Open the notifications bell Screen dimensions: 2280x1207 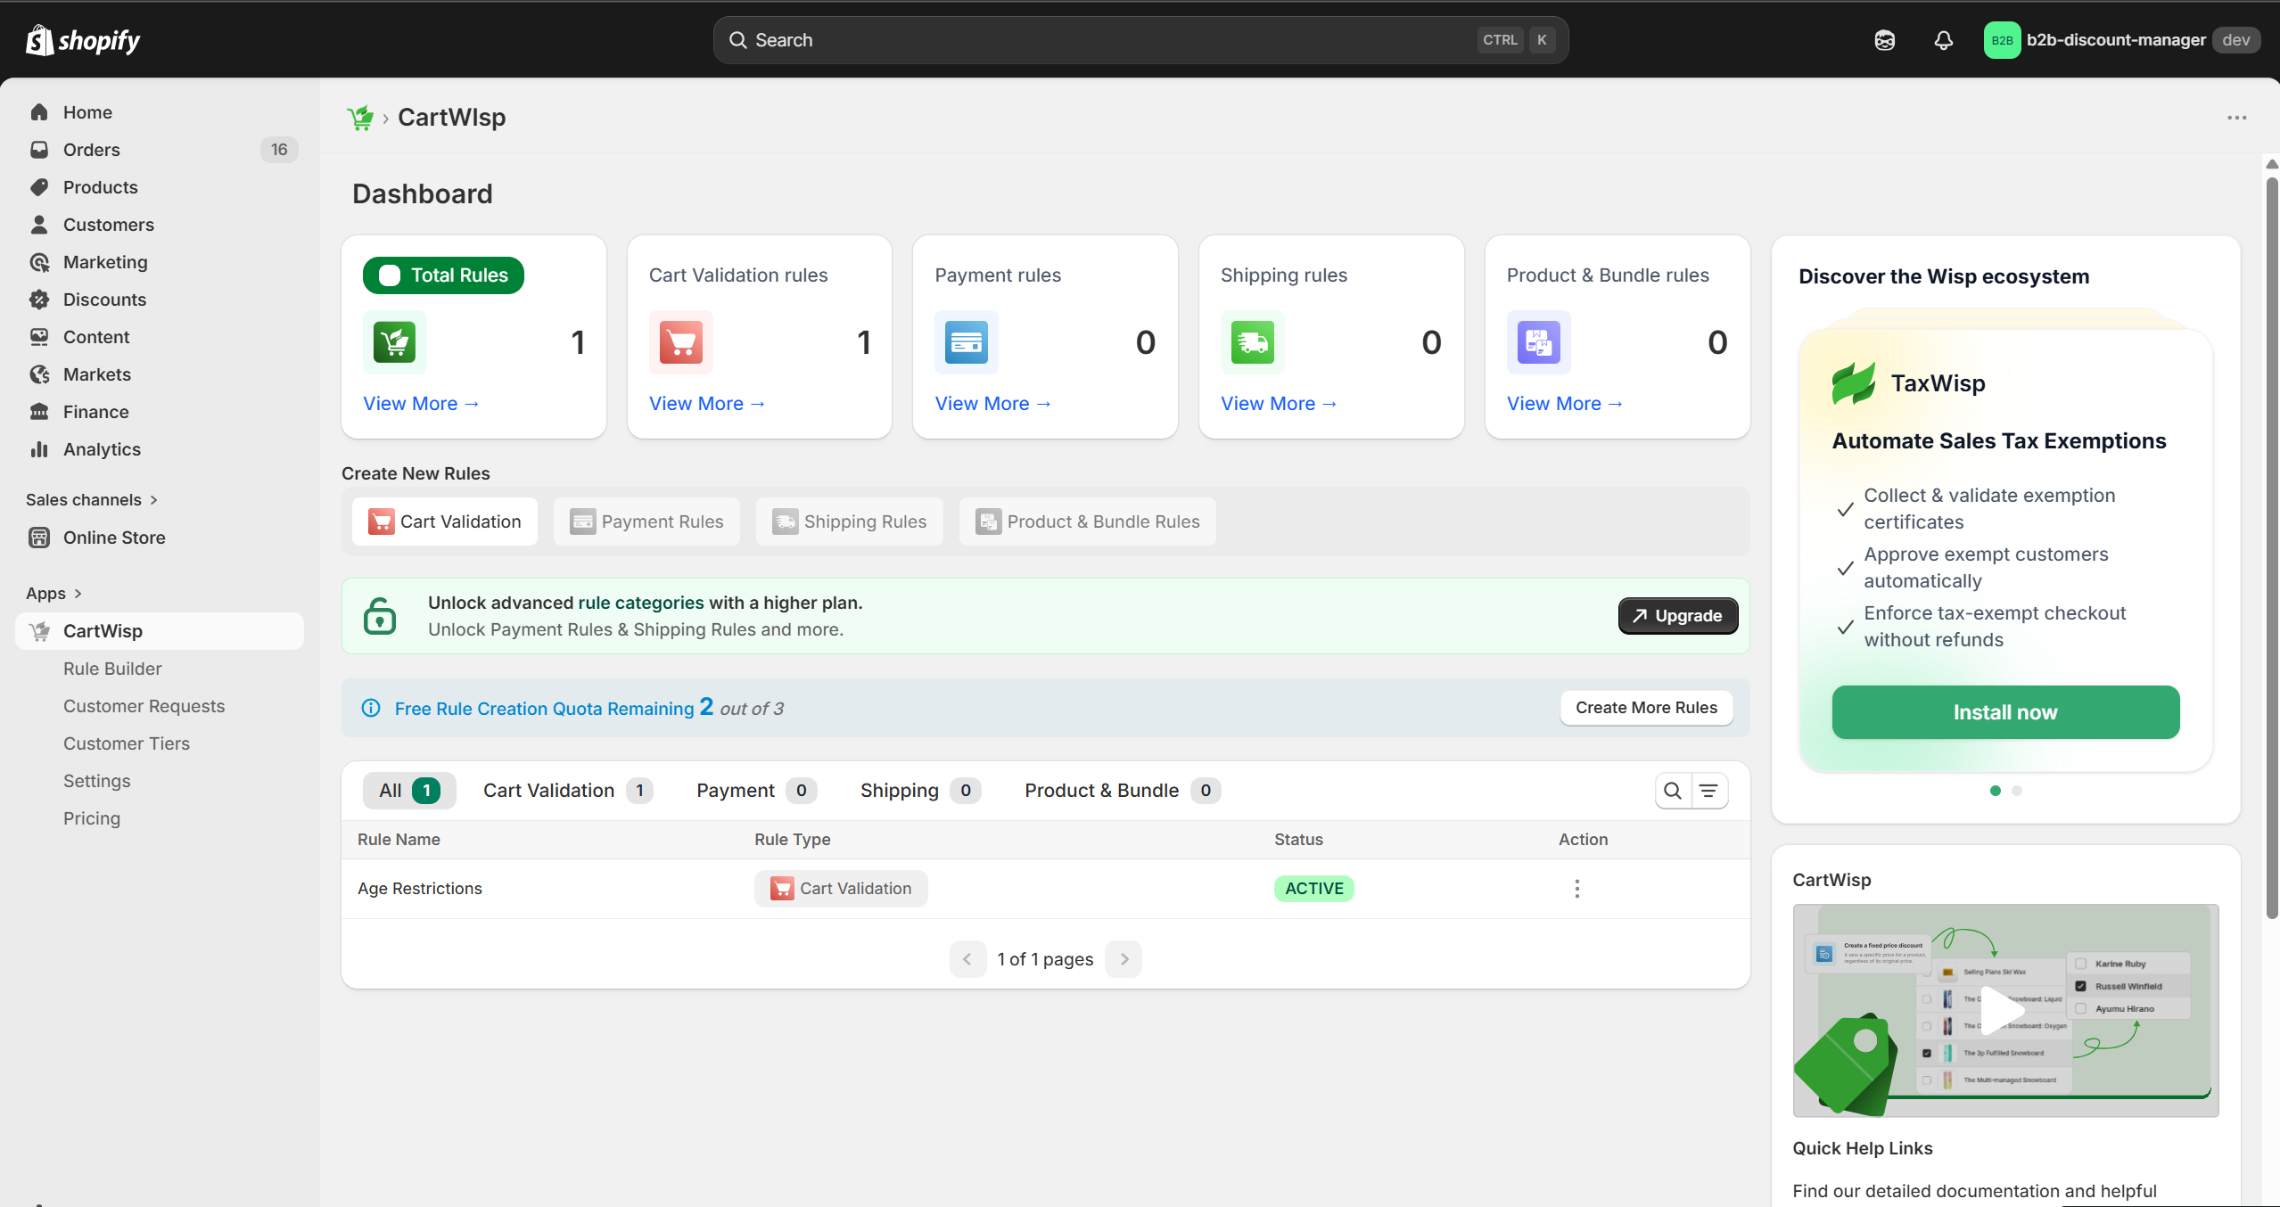coord(1943,40)
